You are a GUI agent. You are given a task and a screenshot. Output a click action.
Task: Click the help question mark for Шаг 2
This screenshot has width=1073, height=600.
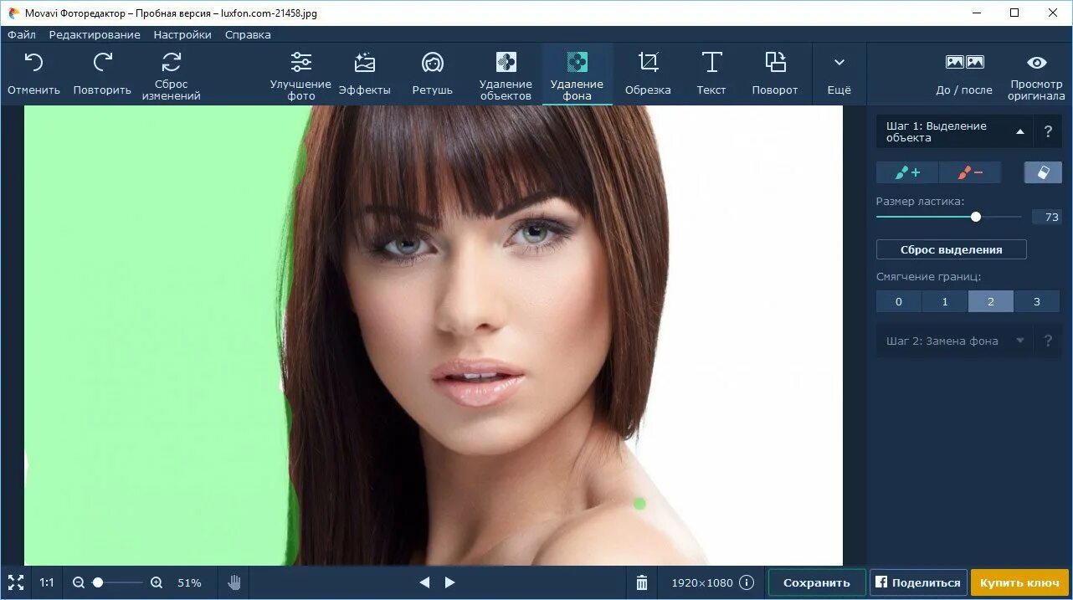click(1048, 341)
